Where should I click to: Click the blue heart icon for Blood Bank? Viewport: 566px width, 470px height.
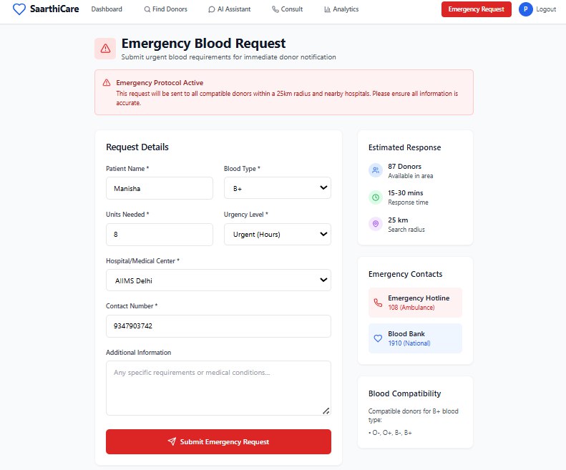click(x=378, y=338)
